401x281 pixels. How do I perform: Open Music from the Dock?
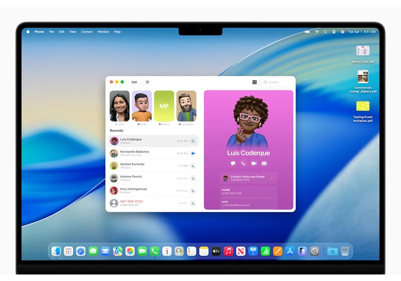pos(229,251)
